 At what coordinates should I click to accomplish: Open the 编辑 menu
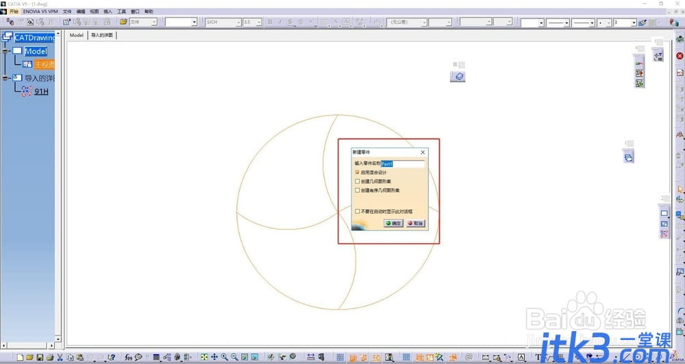[81, 12]
